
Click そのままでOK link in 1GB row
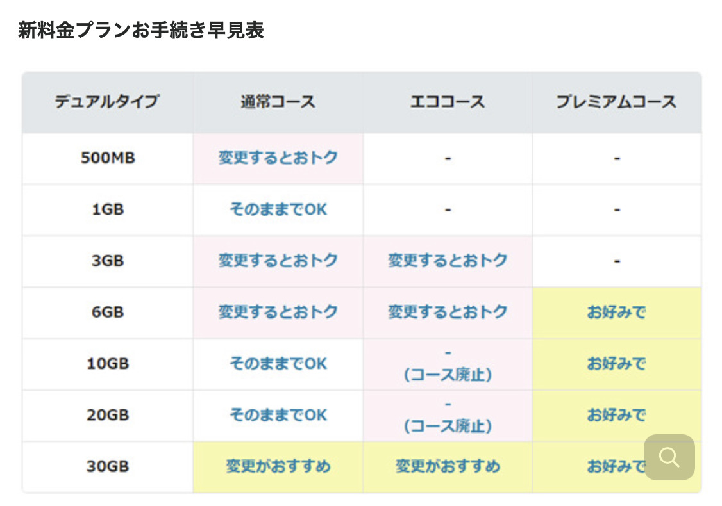(x=278, y=209)
